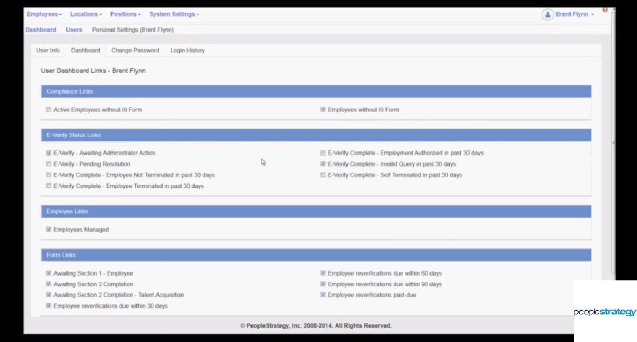Open the Positions dropdown
The width and height of the screenshot is (637, 342).
coord(125,14)
